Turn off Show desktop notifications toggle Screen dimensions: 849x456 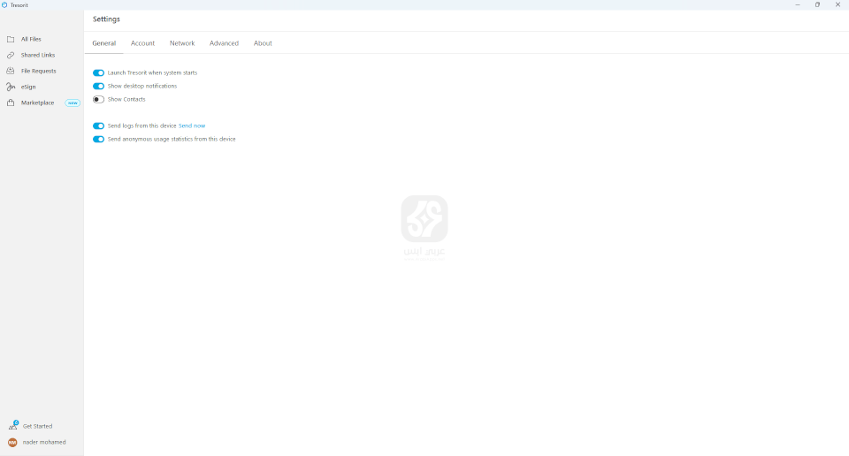click(x=98, y=86)
